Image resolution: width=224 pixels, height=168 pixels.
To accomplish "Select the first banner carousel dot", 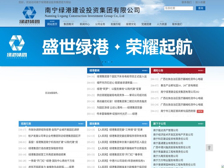I will (102, 62).
